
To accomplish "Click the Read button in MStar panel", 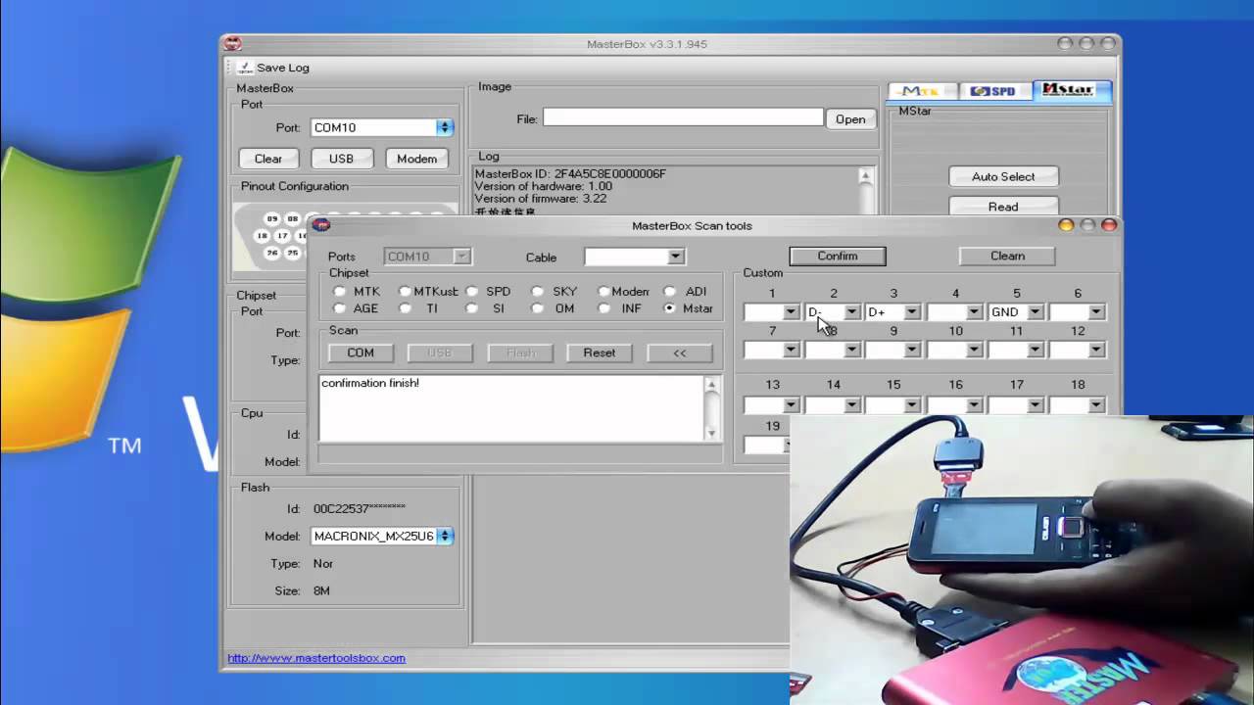I will tap(1003, 207).
